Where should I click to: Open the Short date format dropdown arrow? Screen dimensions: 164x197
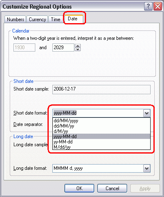(147, 113)
